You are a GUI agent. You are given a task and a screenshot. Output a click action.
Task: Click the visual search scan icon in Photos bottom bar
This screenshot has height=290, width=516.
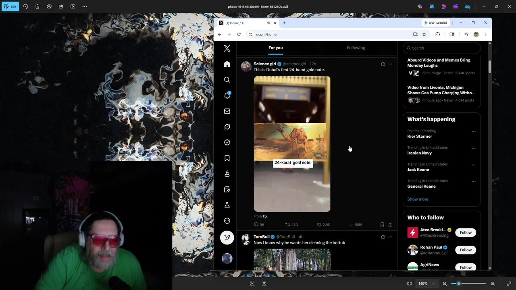click(252, 284)
